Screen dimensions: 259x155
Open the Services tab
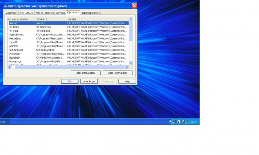point(60,13)
